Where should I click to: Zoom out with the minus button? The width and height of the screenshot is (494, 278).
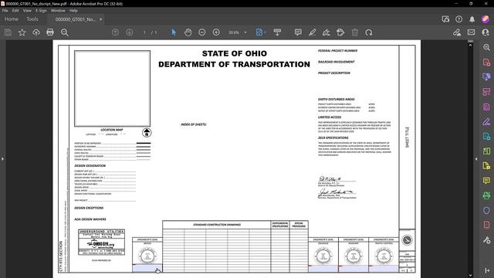pos(202,32)
